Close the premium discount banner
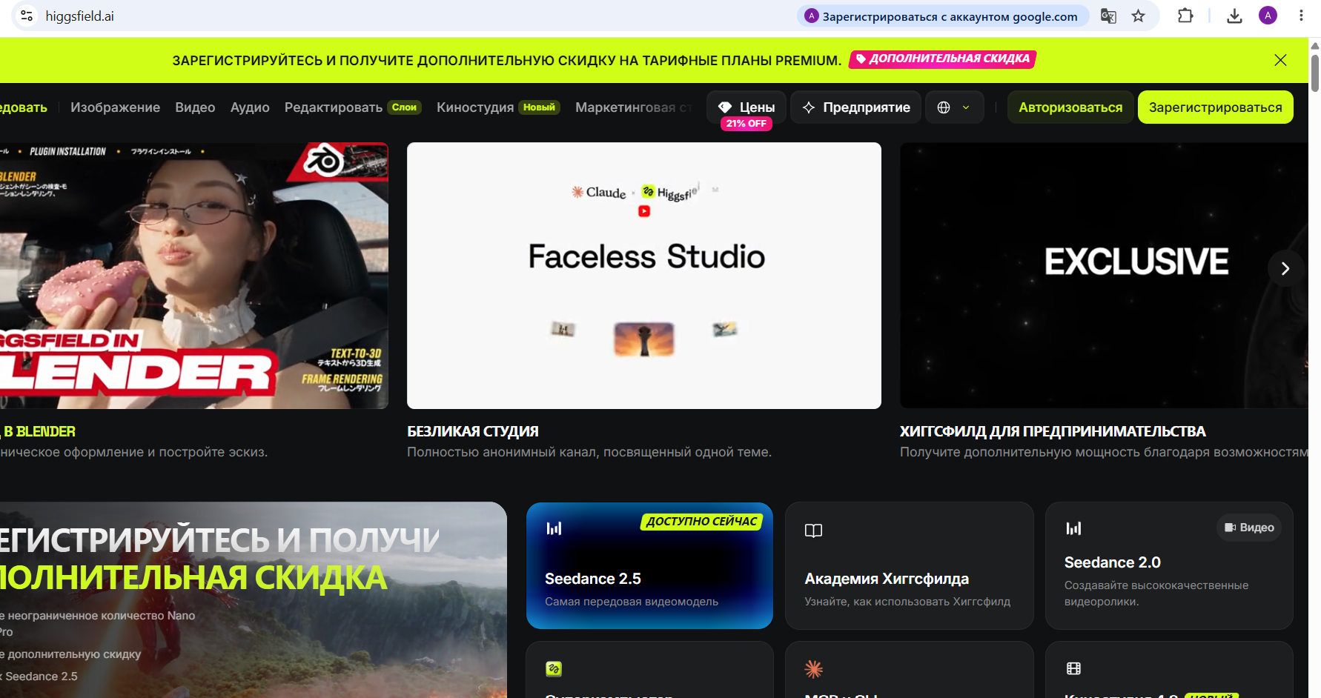The height and width of the screenshot is (698, 1321). (x=1280, y=60)
